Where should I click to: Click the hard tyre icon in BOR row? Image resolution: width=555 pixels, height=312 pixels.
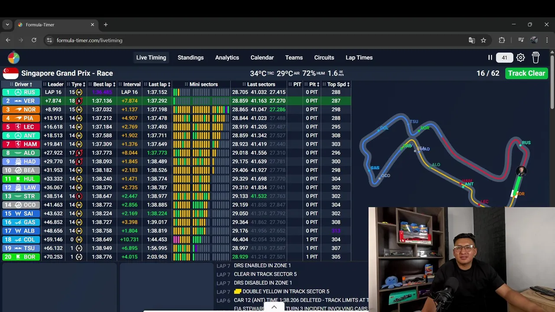point(79,257)
